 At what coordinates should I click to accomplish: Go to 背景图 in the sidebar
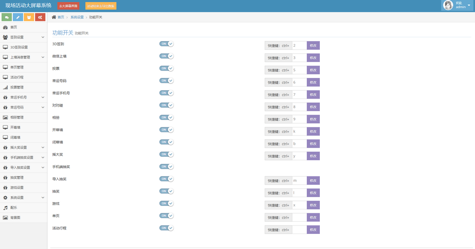tap(15, 218)
